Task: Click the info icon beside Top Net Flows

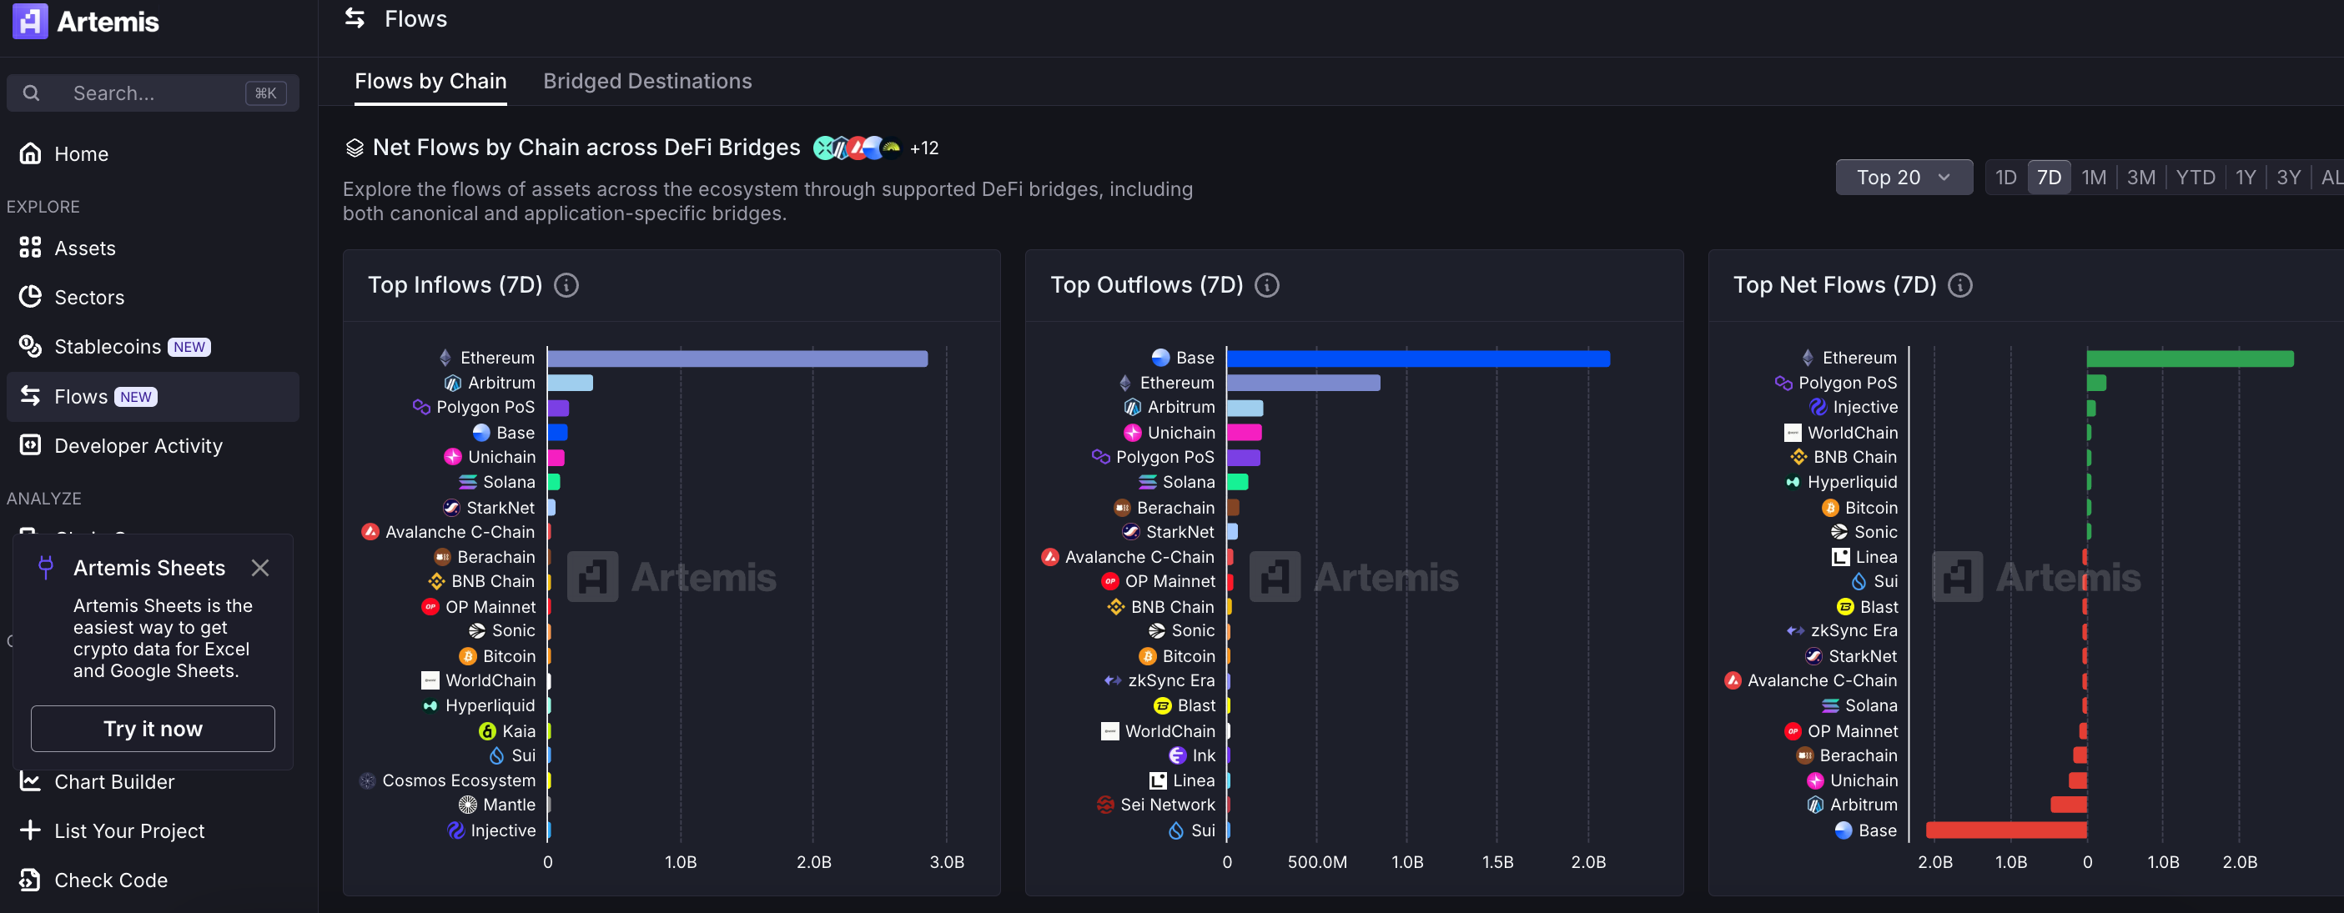Action: click(1960, 285)
